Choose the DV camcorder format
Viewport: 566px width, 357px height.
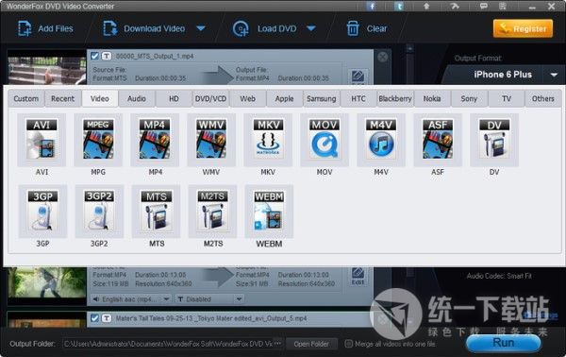coord(494,140)
